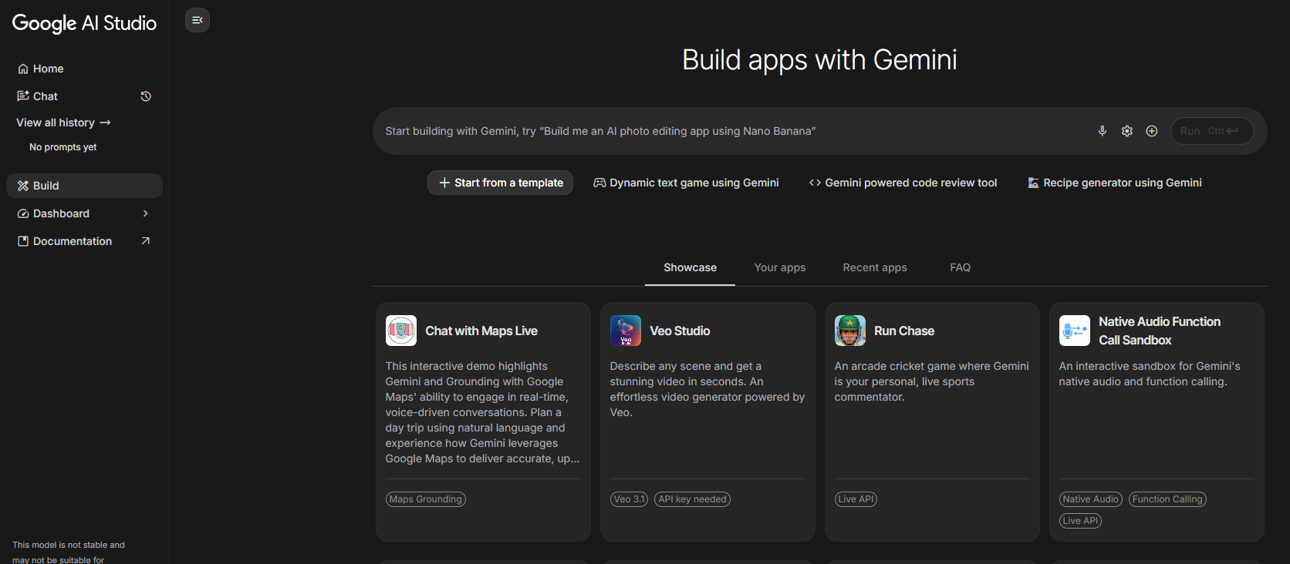The image size is (1290, 564).
Task: Click the Chat with Maps Live app icon
Action: pyautogui.click(x=401, y=331)
